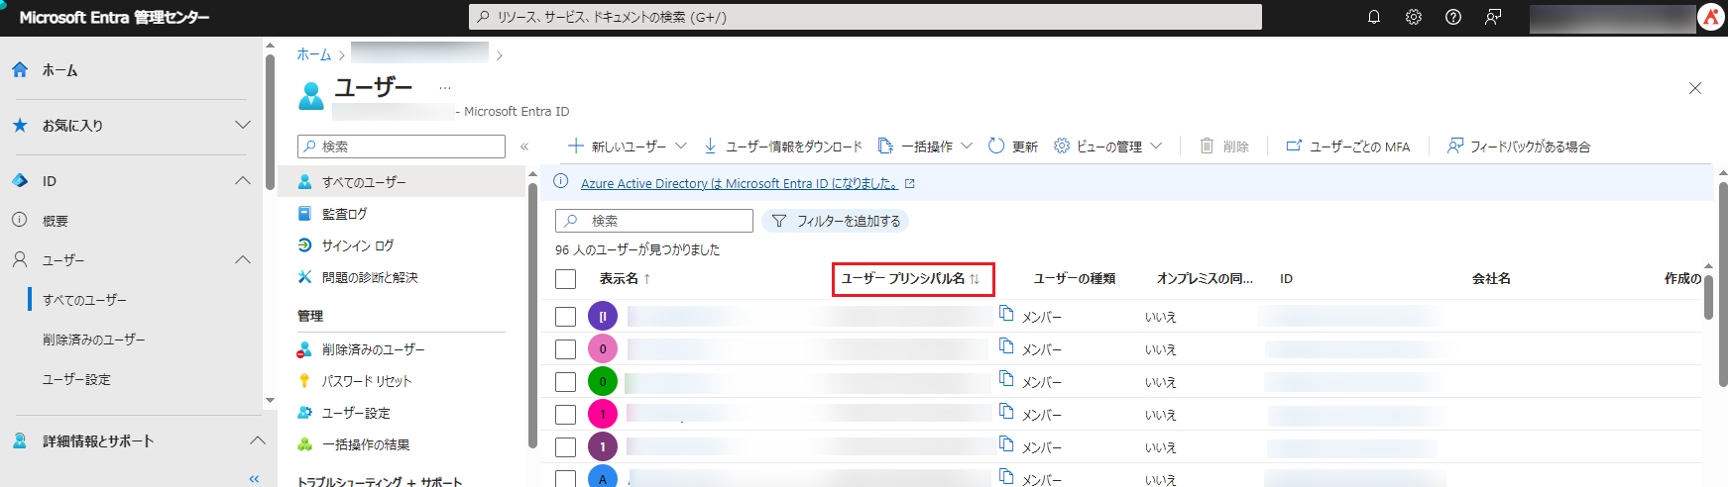Open ユーザー設定 in left sidebar
This screenshot has height=487, width=1728.
[76, 379]
